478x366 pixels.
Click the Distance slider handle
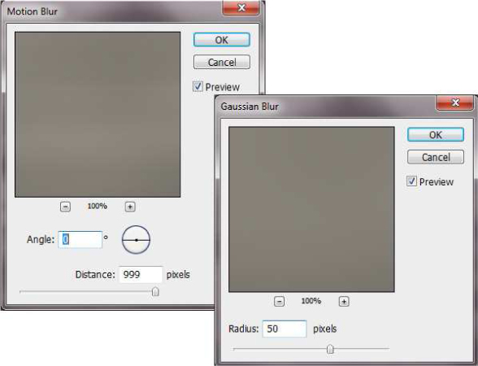[x=155, y=292]
